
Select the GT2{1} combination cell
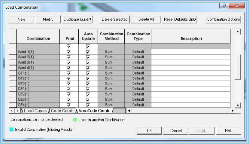(38, 78)
